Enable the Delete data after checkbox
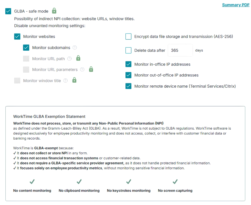 (x=128, y=50)
